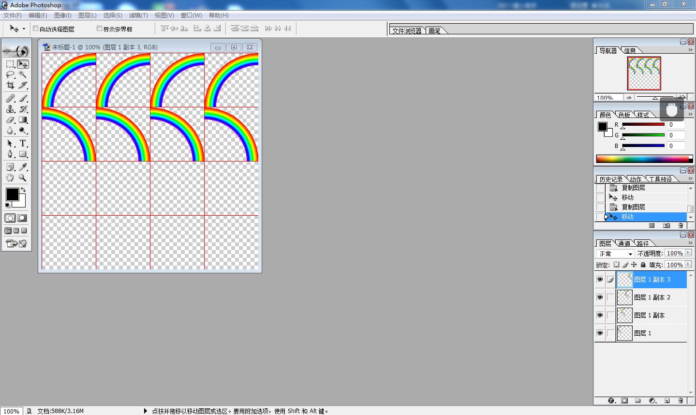This screenshot has width=696, height=415.
Task: Select the Hand tool
Action: click(10, 178)
